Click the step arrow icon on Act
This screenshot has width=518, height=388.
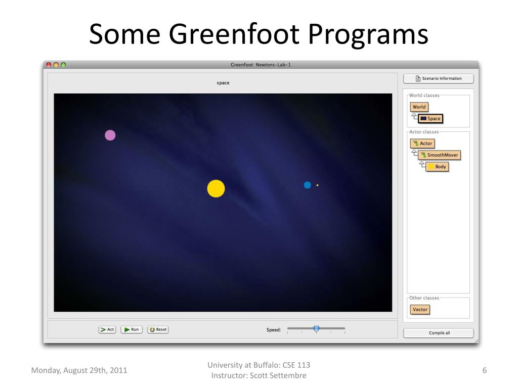[103, 329]
